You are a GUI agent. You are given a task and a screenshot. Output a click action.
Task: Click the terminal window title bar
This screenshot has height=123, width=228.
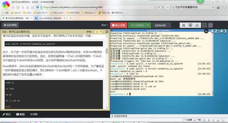coord(162,30)
